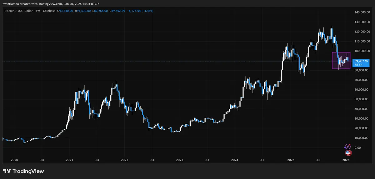
Task: Click the 2023 label on the time axis
Action: click(180, 160)
